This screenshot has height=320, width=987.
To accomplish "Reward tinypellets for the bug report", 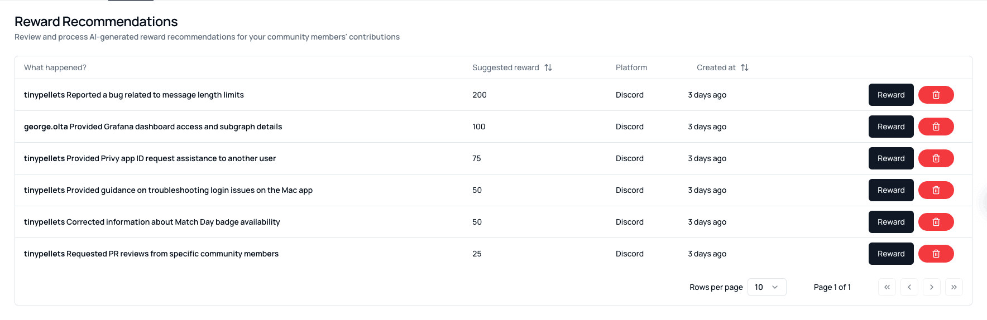I will click(891, 95).
